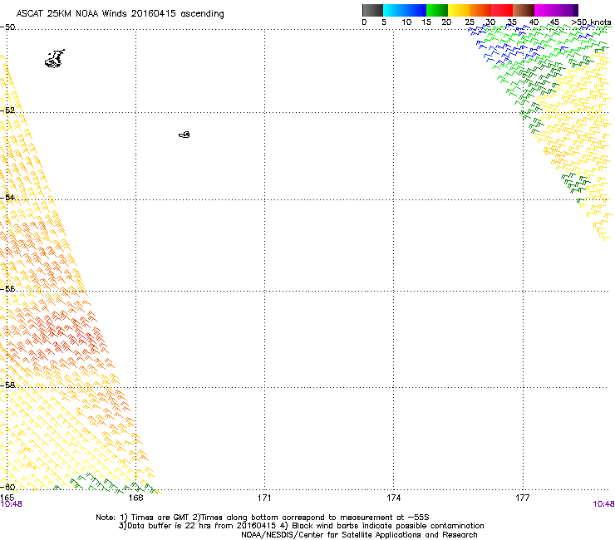Select the gray 0-5 knots color bar segment

(x=372, y=10)
